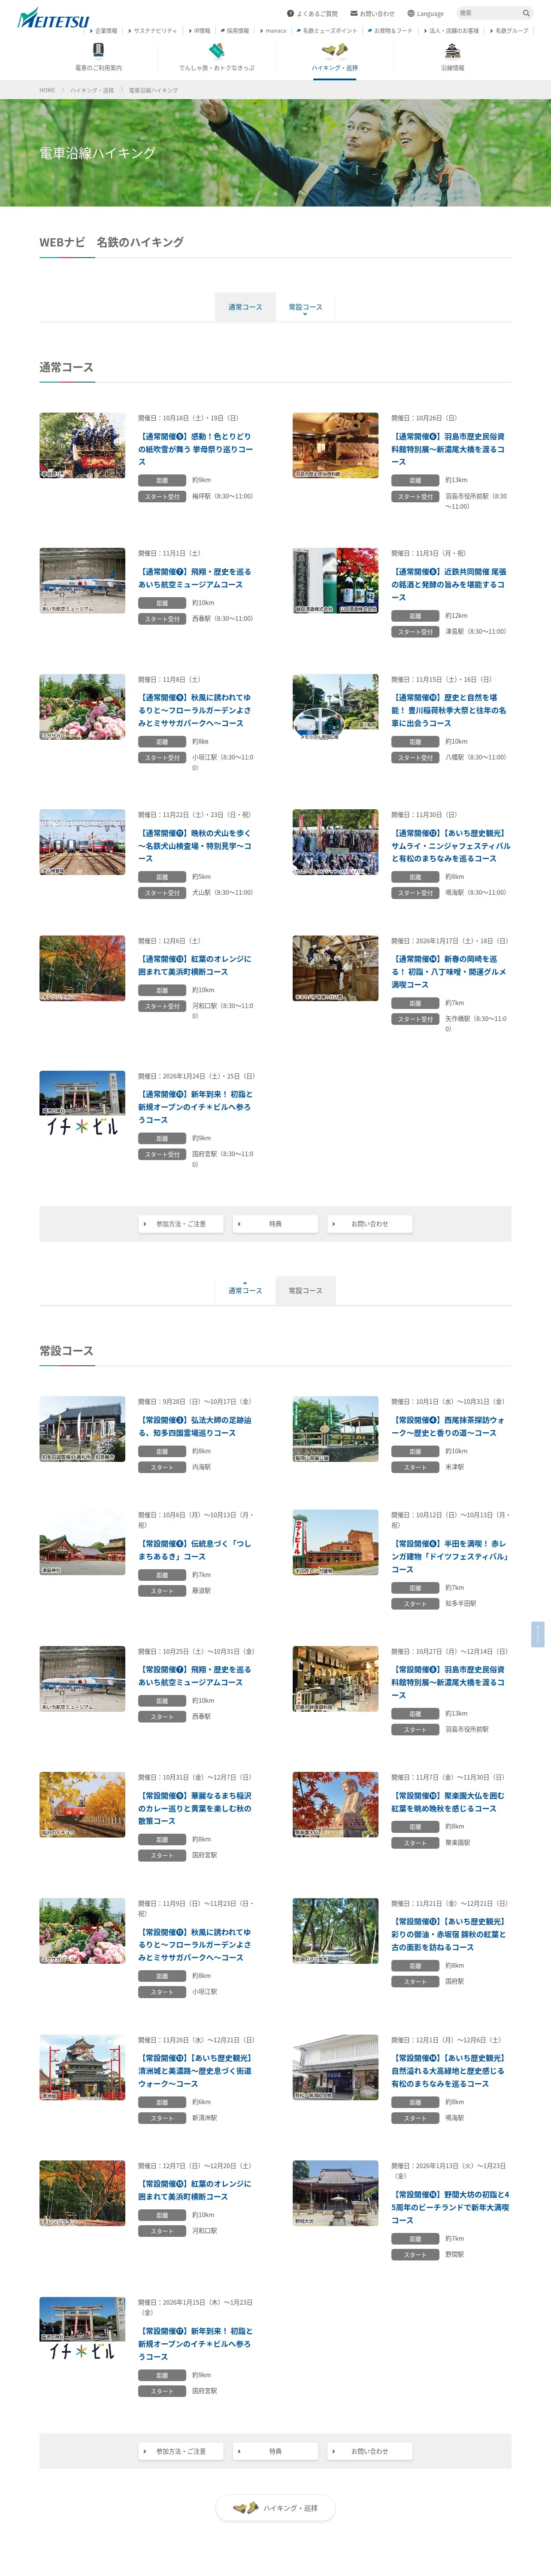The width and height of the screenshot is (551, 2576).
Task: Open the ticket icon for でんしゃ旅・おトクなきっぷ
Action: (217, 51)
